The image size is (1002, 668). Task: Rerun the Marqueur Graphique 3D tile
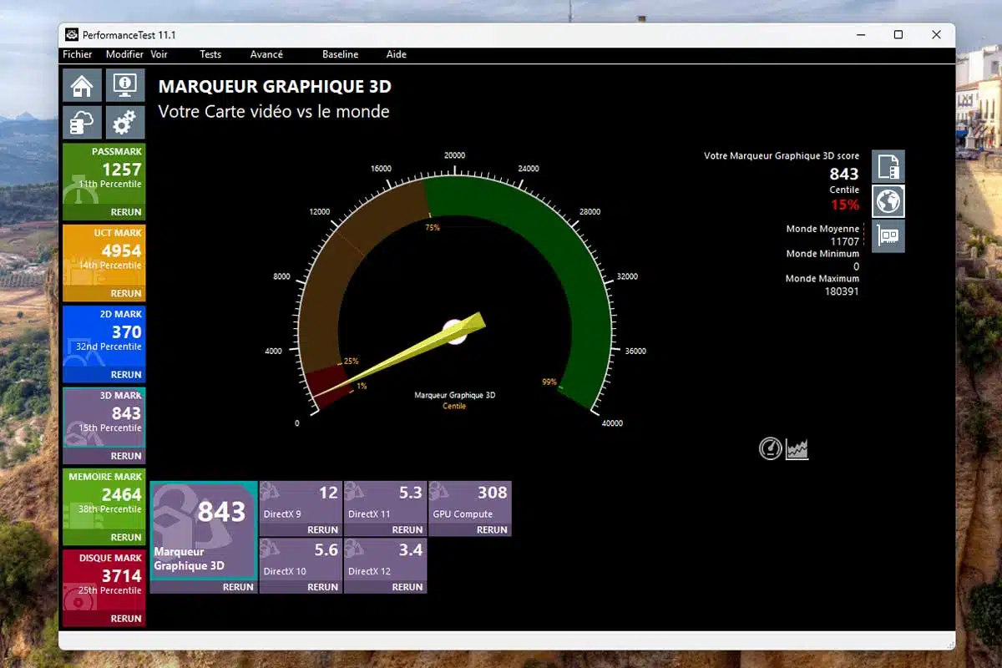click(x=238, y=587)
